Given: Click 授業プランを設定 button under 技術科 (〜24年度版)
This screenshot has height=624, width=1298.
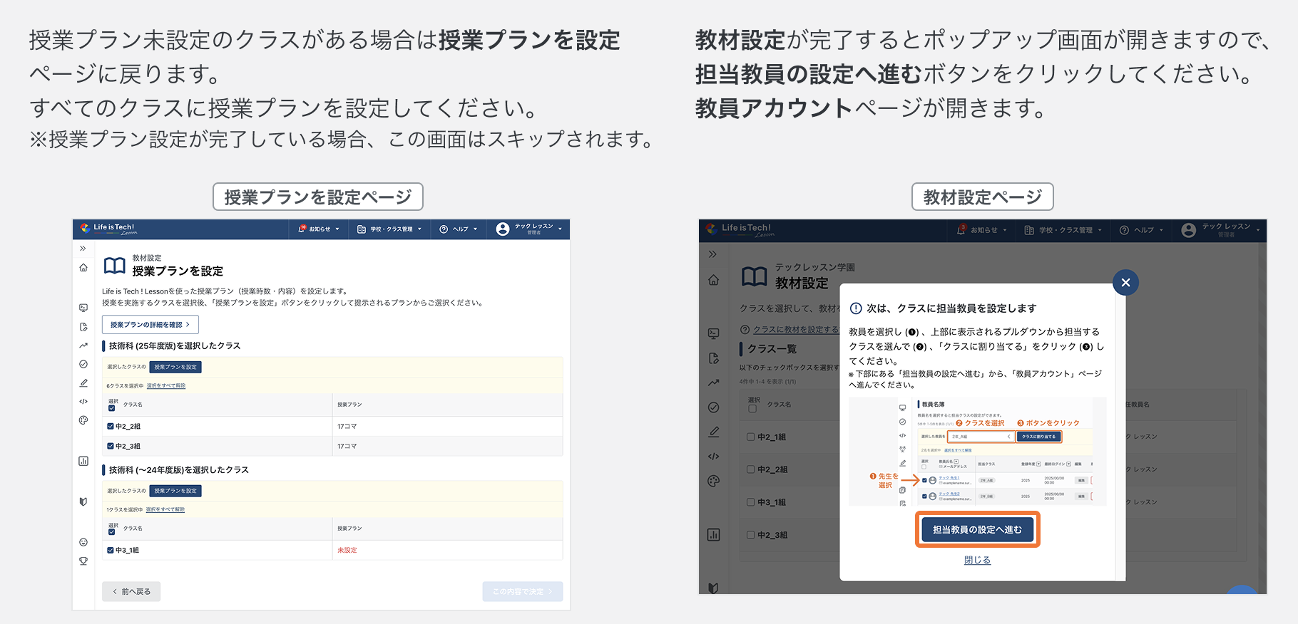Looking at the screenshot, I should (175, 491).
